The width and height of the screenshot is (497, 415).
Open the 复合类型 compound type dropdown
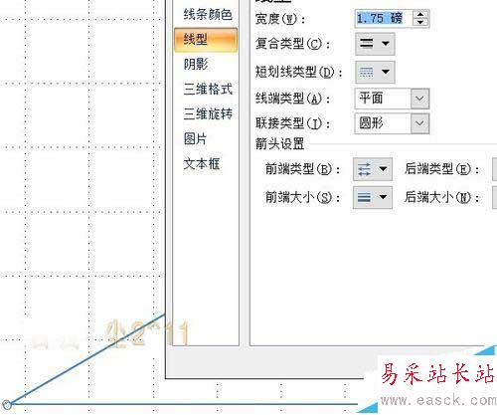coord(375,44)
